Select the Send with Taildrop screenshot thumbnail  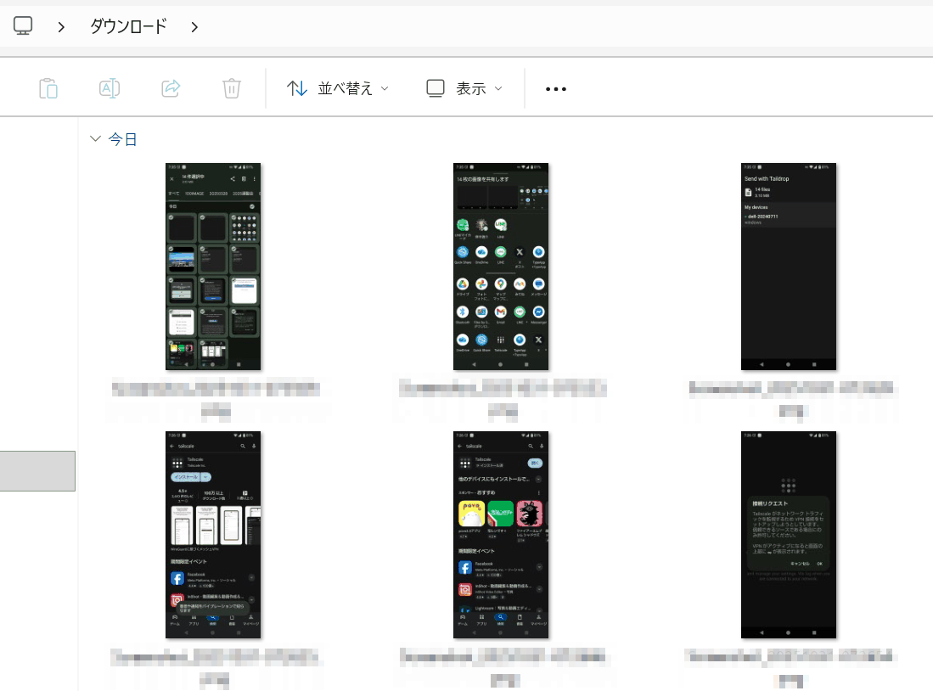789,267
